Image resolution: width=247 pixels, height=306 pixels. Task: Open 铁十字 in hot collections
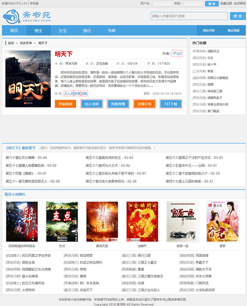pyautogui.click(x=212, y=64)
